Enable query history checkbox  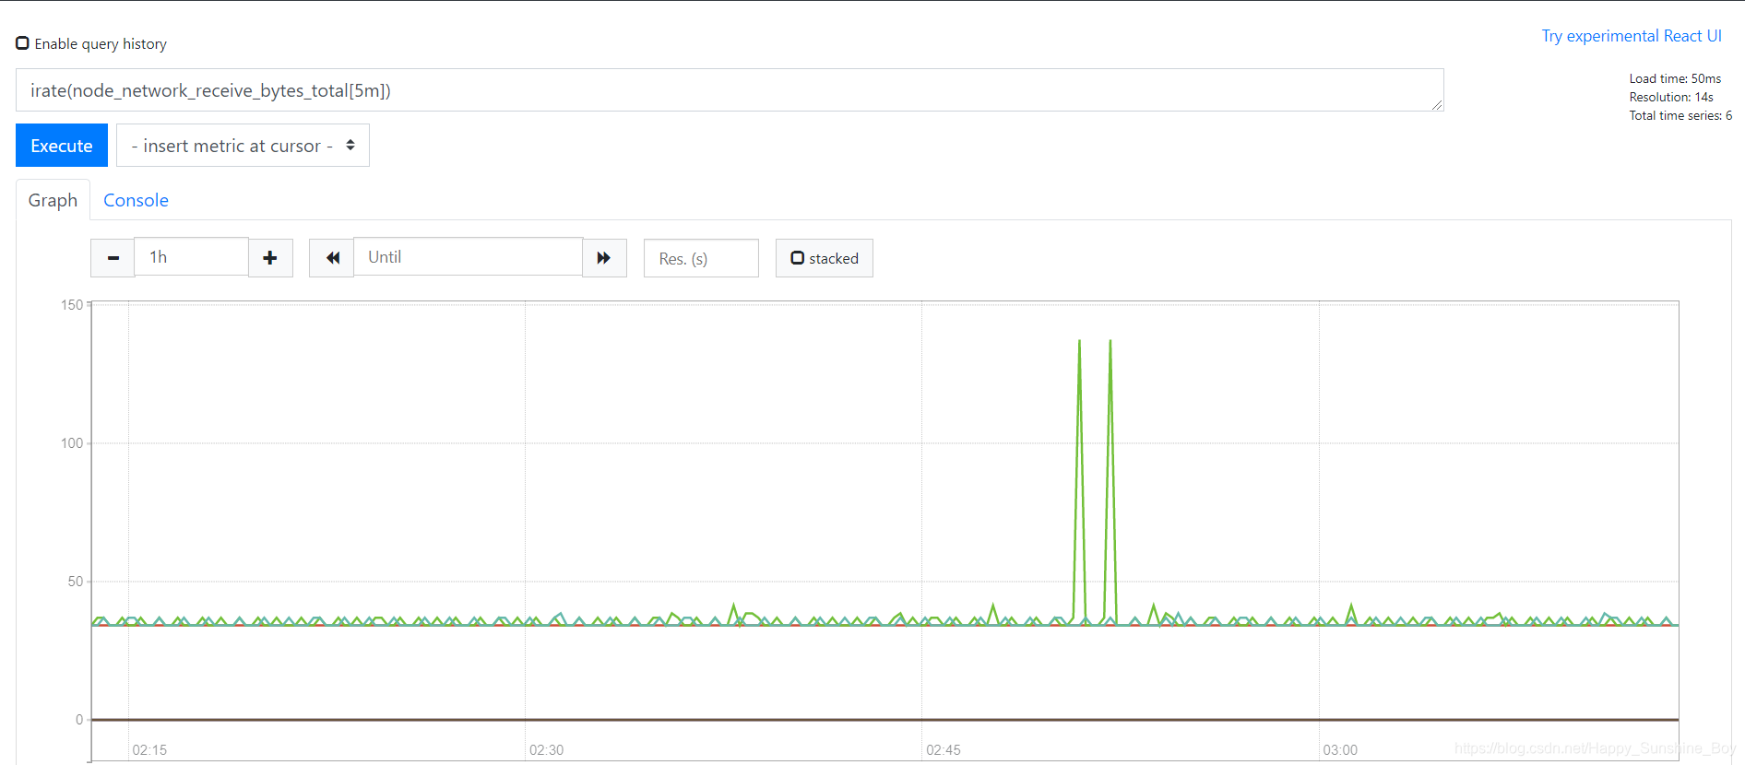tap(22, 43)
